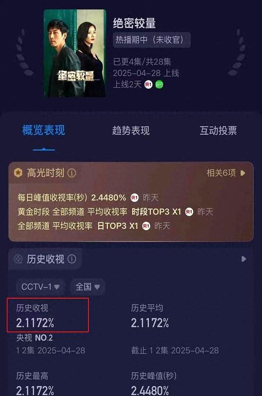Open info icon next to 高光时刻
262x396 pixels.
72,173
